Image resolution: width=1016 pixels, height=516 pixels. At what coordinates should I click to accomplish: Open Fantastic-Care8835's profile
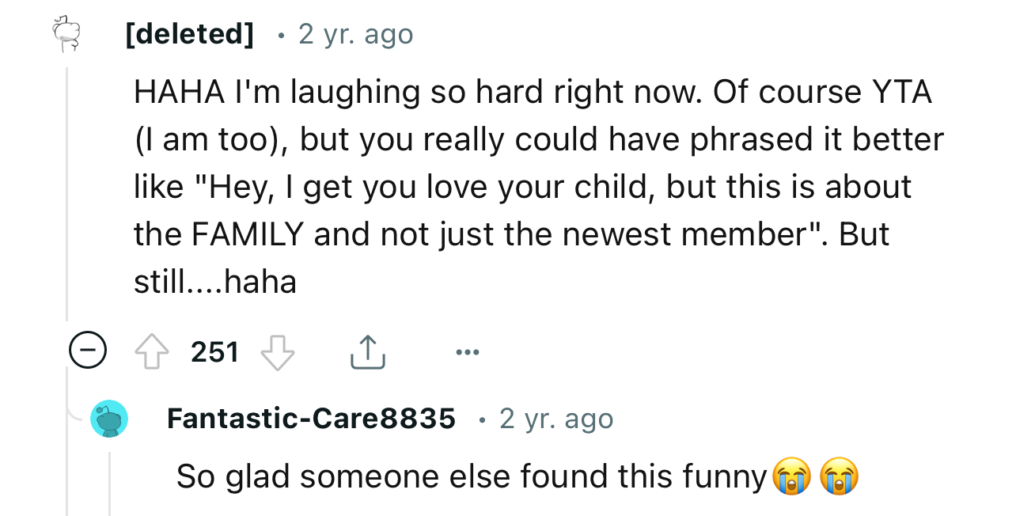click(x=311, y=419)
